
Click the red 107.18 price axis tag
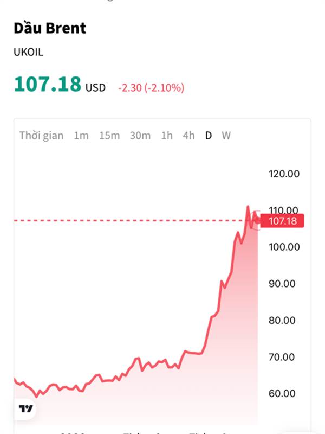pos(282,221)
